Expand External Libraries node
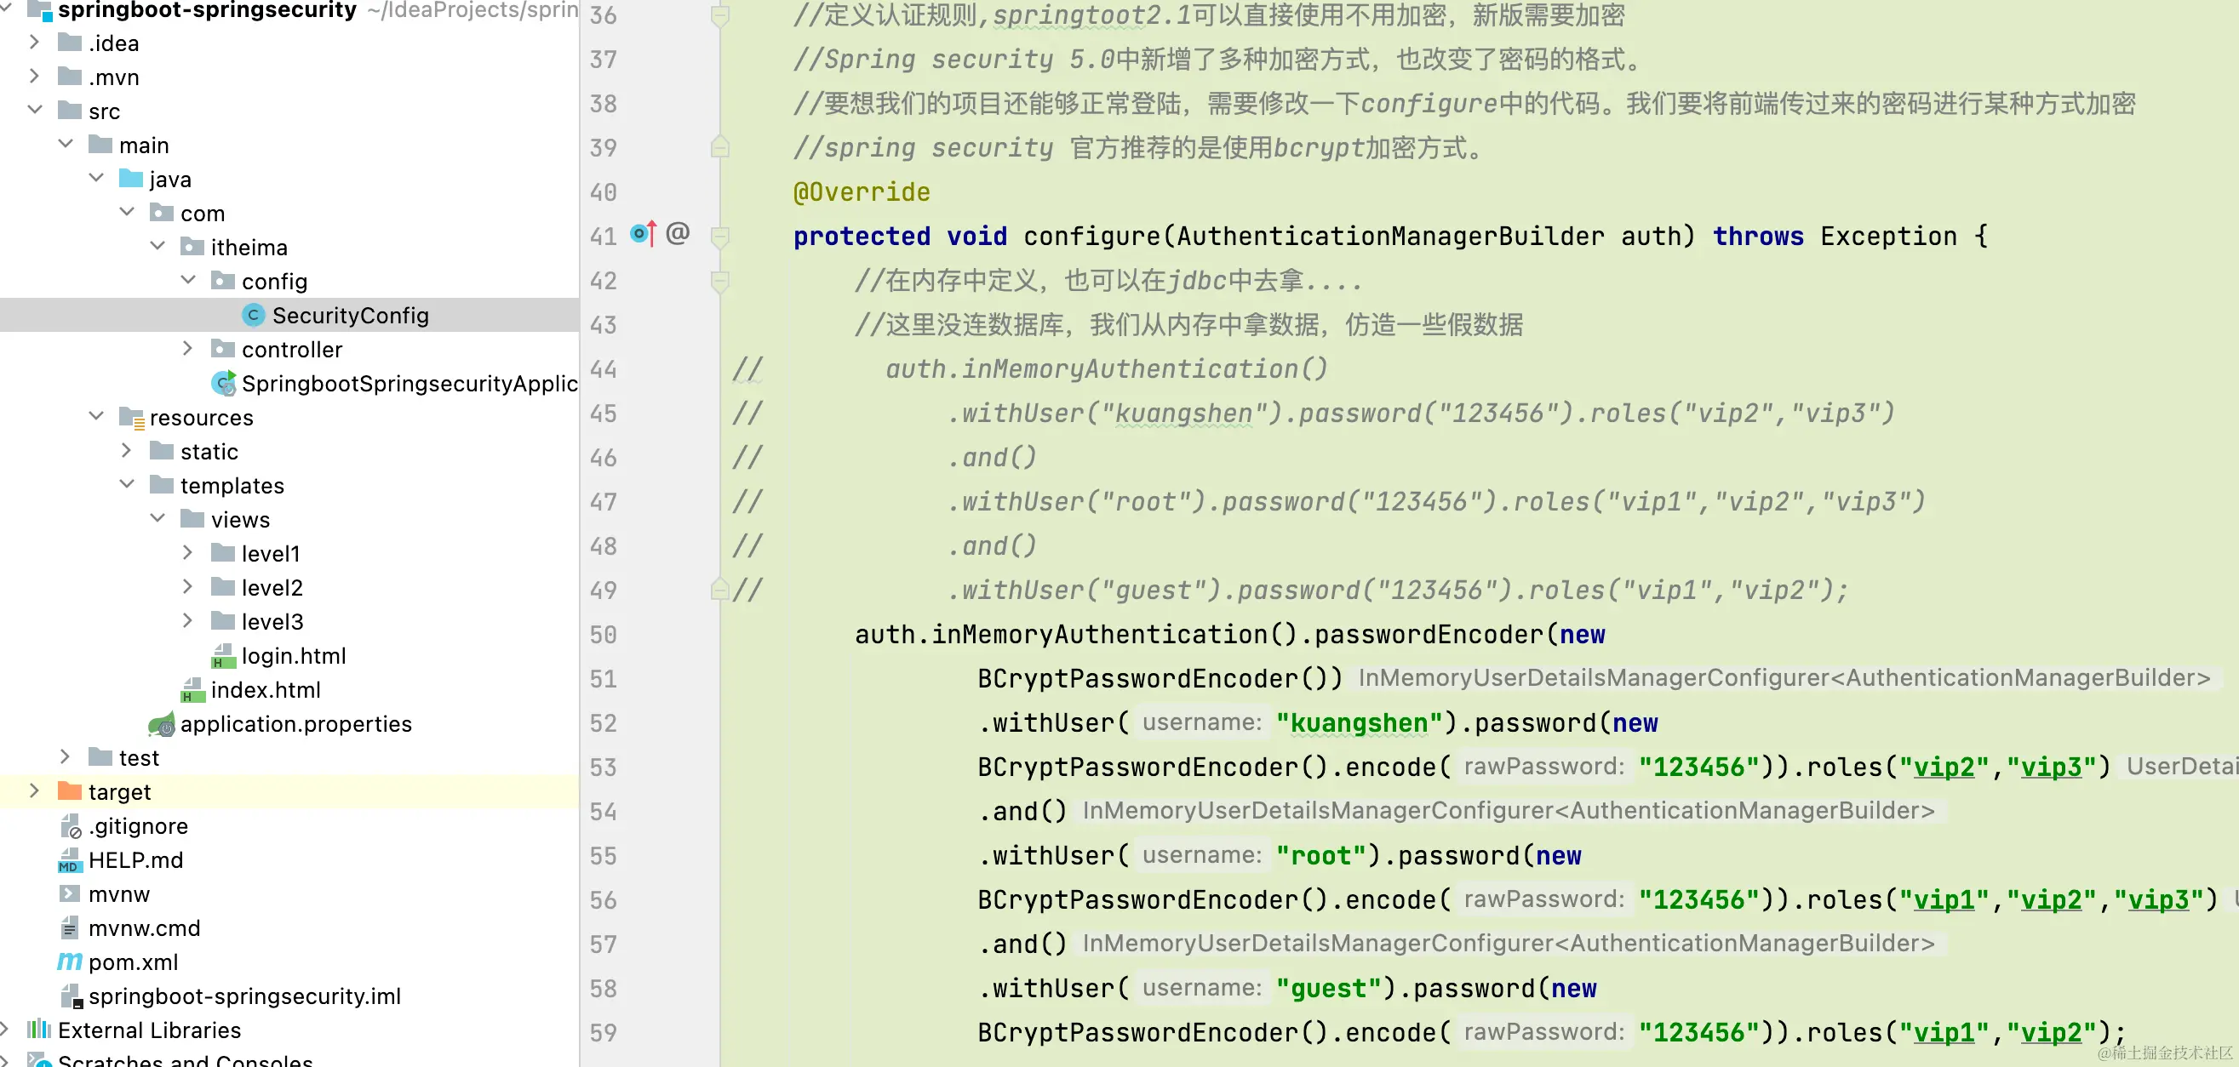 tap(5, 1030)
